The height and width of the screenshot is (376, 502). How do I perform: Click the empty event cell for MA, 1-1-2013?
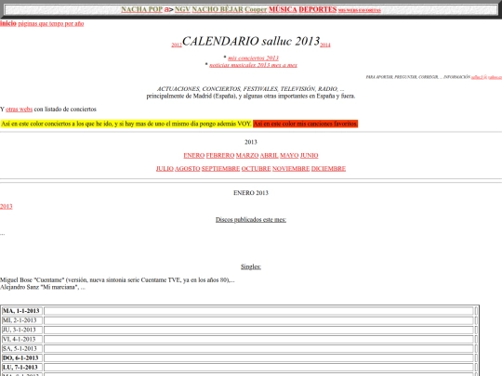pos(258,311)
